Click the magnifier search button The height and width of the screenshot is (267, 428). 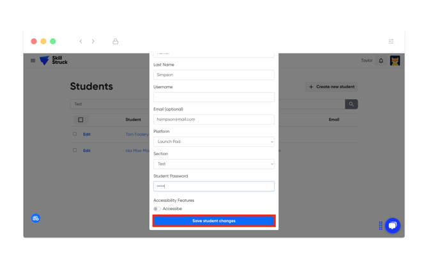351,104
